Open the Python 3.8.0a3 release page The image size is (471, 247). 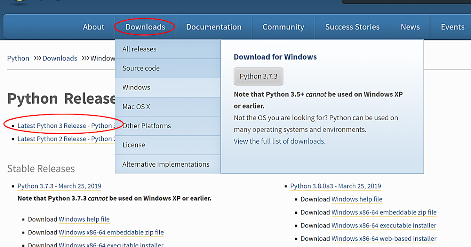click(x=335, y=186)
